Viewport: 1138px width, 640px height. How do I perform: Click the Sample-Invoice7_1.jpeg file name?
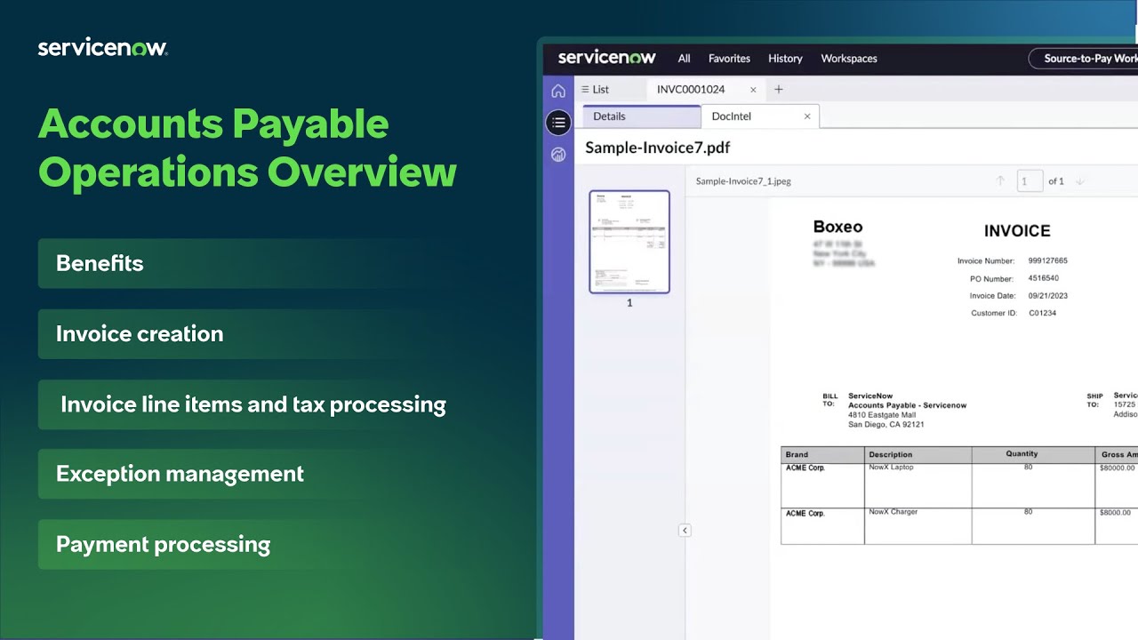(x=743, y=181)
